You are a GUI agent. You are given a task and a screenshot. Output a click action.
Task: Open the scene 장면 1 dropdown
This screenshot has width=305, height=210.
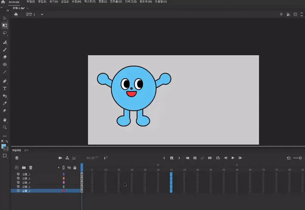[x=42, y=14]
